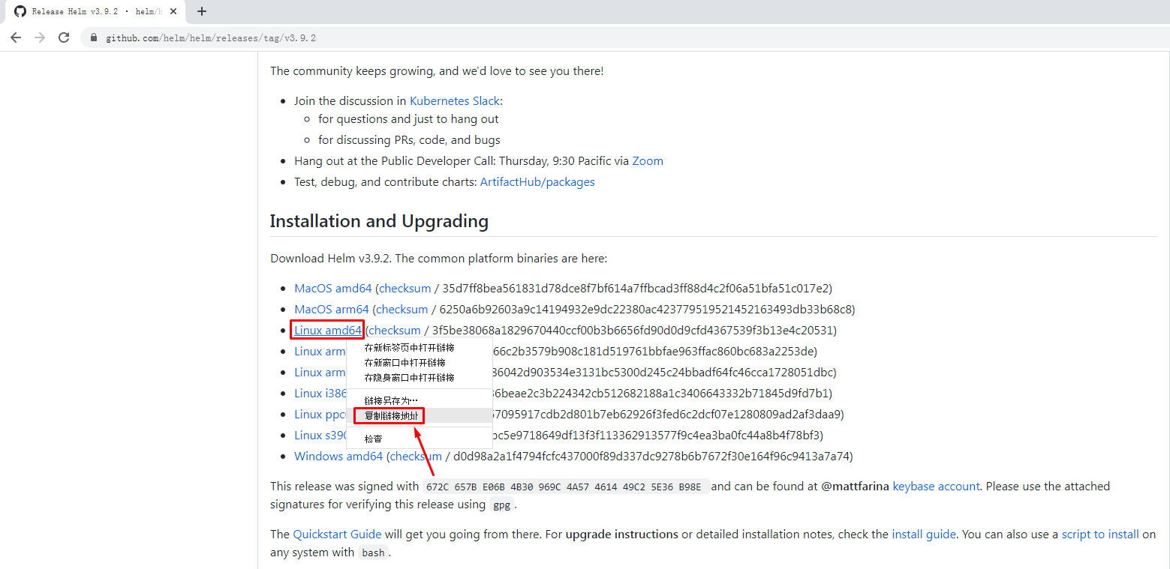This screenshot has width=1170, height=569.
Task: Open the ArtifactHub/packages link
Action: click(537, 181)
